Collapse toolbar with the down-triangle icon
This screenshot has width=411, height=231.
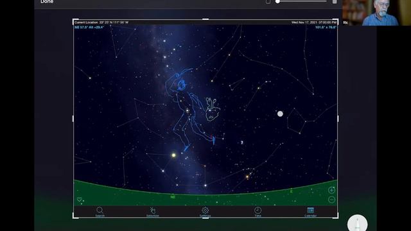80,200
